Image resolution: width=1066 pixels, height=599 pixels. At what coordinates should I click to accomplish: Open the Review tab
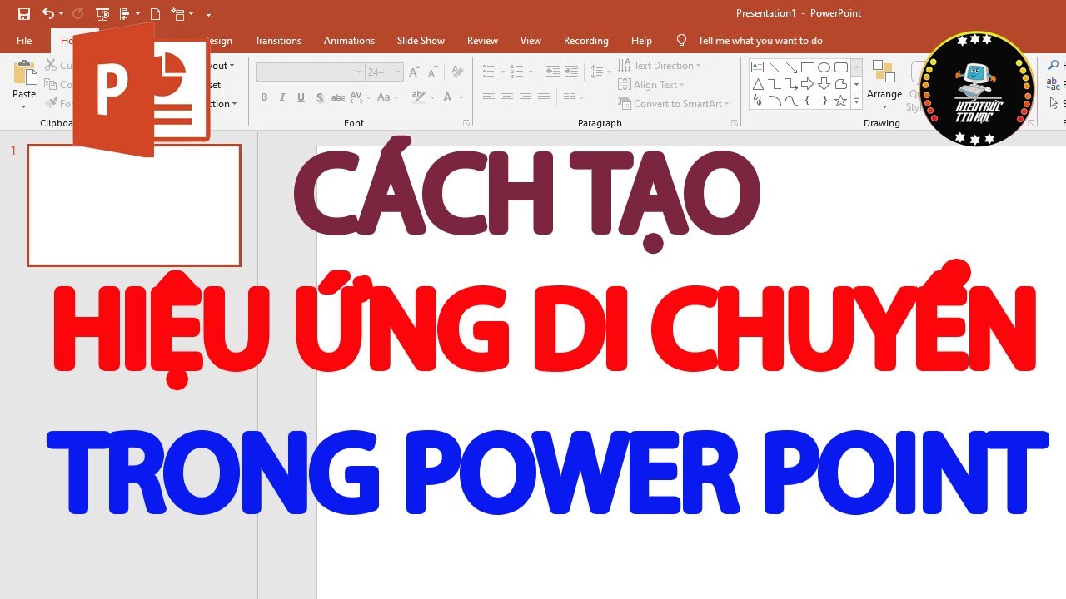pos(482,41)
